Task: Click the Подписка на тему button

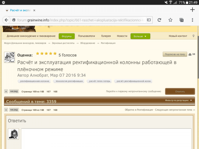Action: click(175, 54)
